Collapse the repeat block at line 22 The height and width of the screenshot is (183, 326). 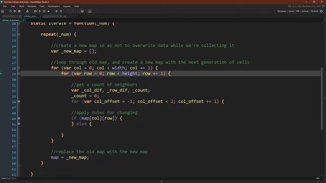click(19, 35)
